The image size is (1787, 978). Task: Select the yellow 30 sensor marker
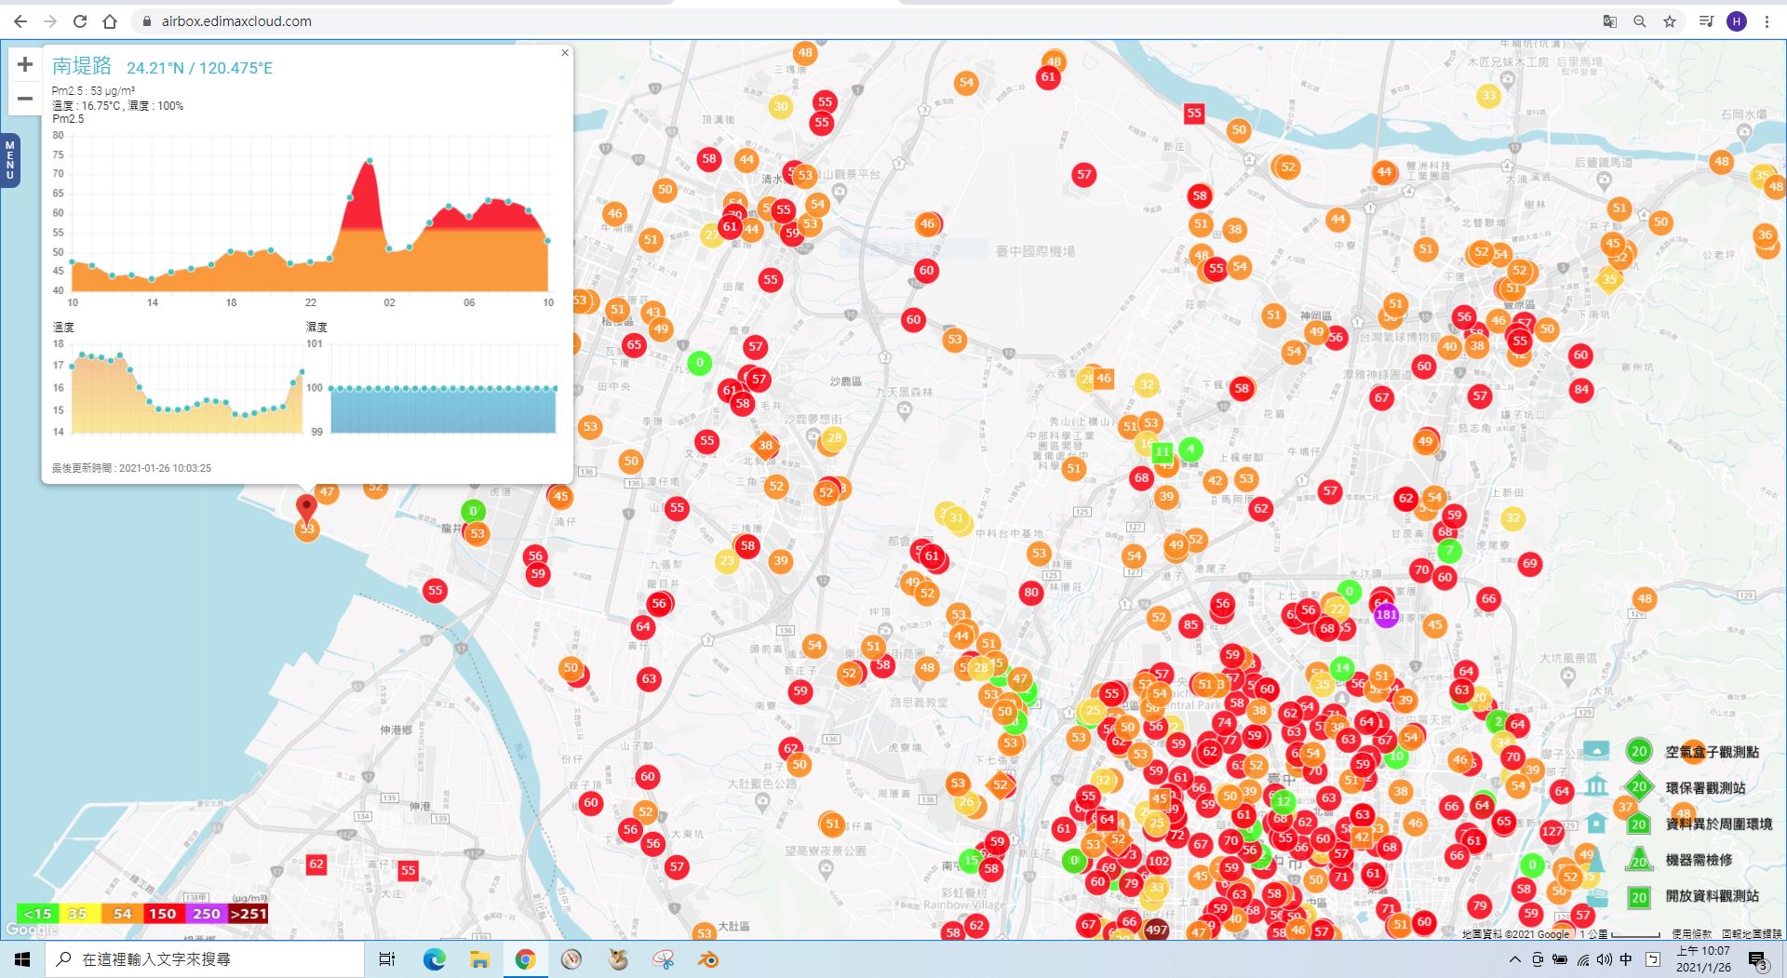pos(781,106)
